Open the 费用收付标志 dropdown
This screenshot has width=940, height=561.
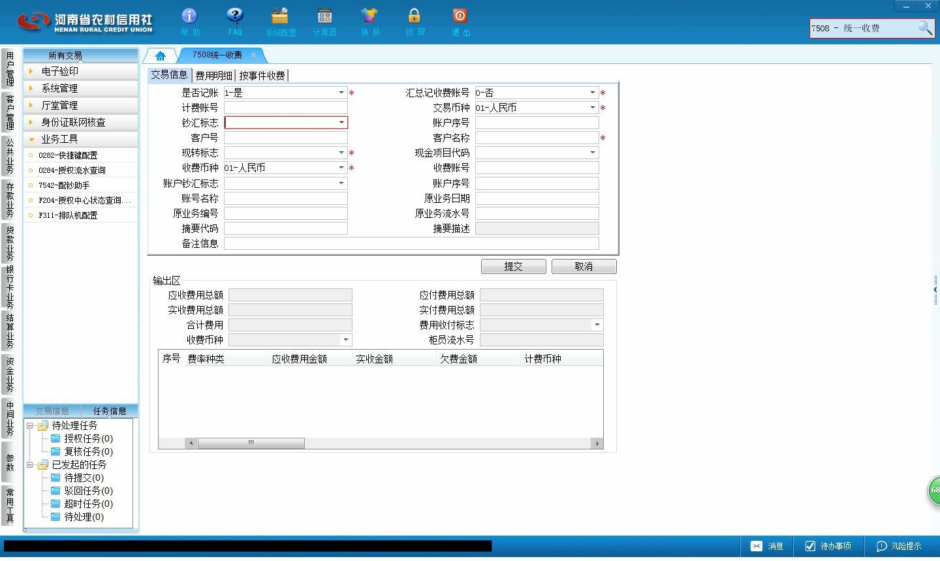[597, 325]
